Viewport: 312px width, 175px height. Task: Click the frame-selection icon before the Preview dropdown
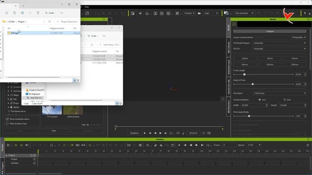177,13
